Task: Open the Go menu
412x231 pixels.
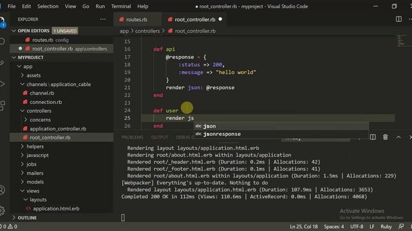Action: tap(86, 6)
